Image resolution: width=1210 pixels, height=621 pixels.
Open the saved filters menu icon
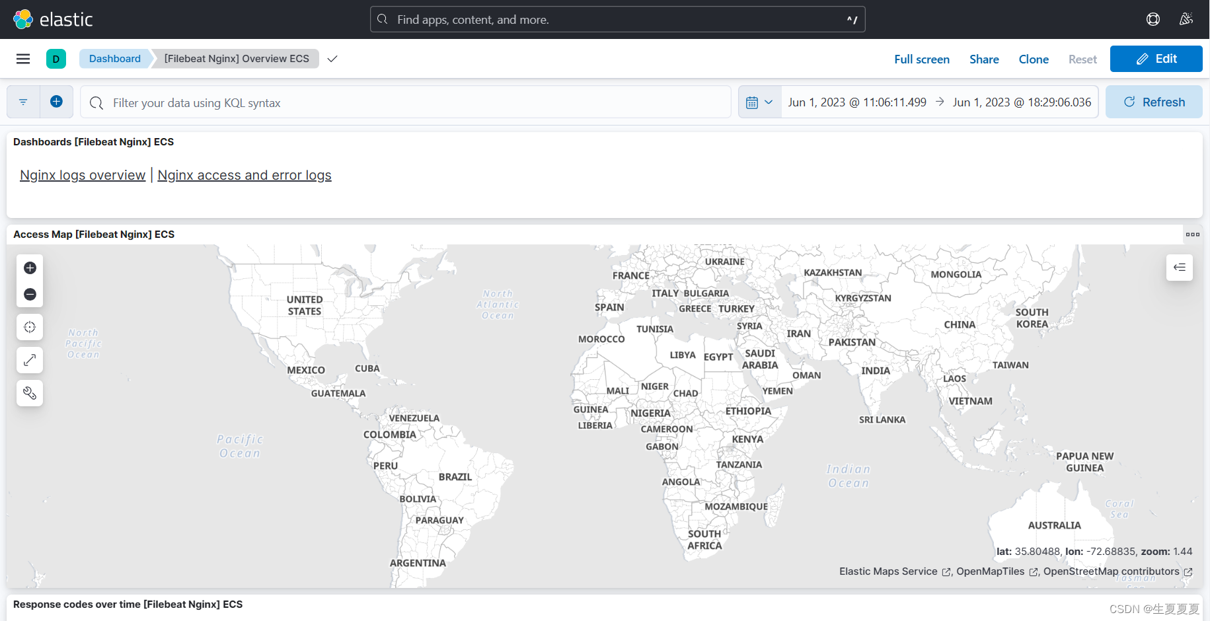click(23, 102)
